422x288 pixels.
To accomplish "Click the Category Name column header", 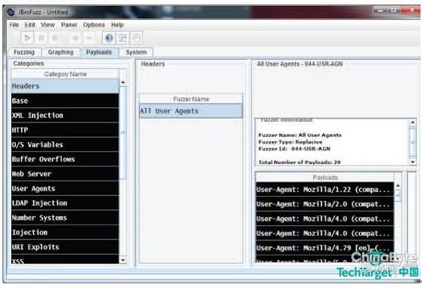I will point(65,74).
